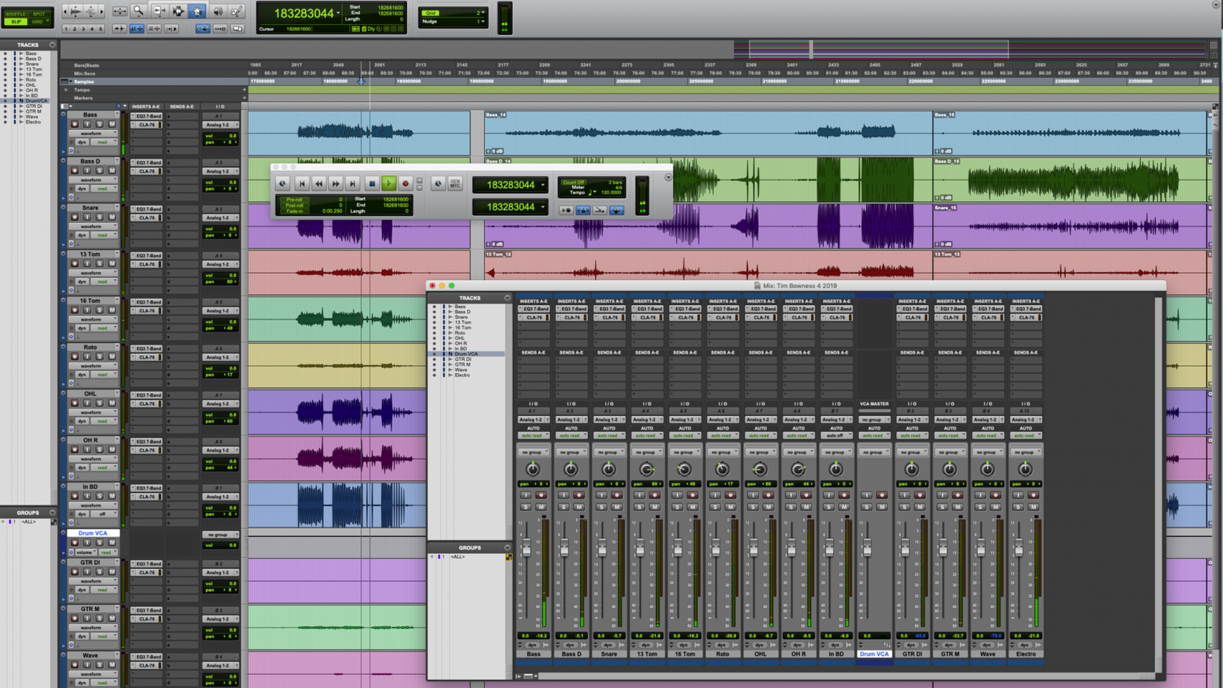Toggle the Wait for Note icon

coord(566,211)
